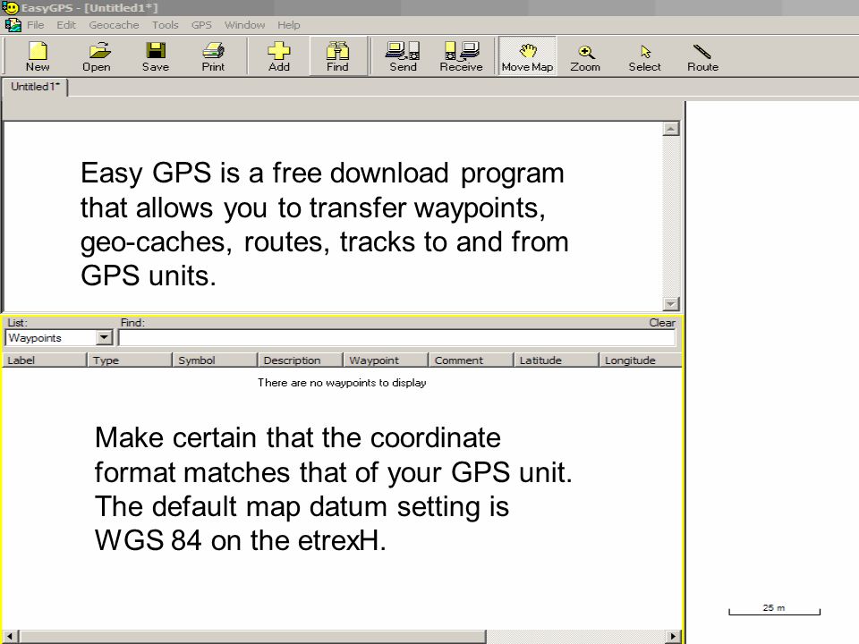The width and height of the screenshot is (859, 644).
Task: Sort by the Symbol column header
Action: tap(216, 360)
